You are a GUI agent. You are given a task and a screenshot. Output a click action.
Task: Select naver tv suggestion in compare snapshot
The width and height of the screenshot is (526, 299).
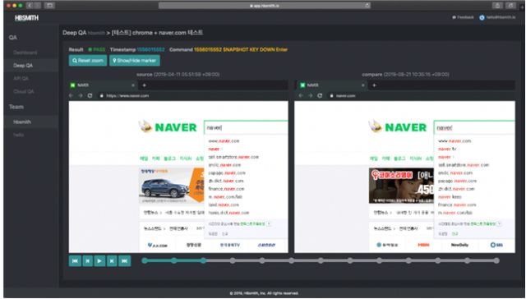pyautogui.click(x=447, y=149)
